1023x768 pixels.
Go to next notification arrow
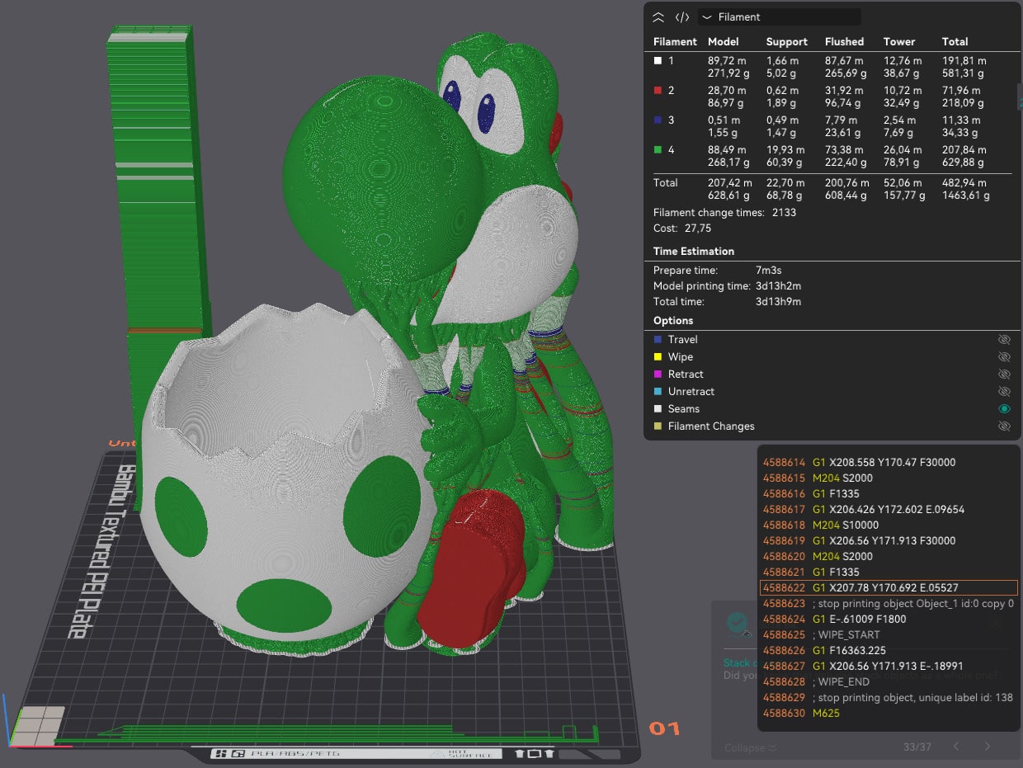(988, 747)
